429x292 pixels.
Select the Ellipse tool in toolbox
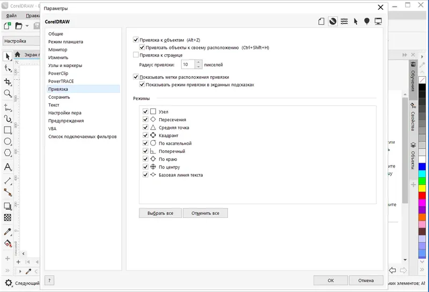click(8, 141)
